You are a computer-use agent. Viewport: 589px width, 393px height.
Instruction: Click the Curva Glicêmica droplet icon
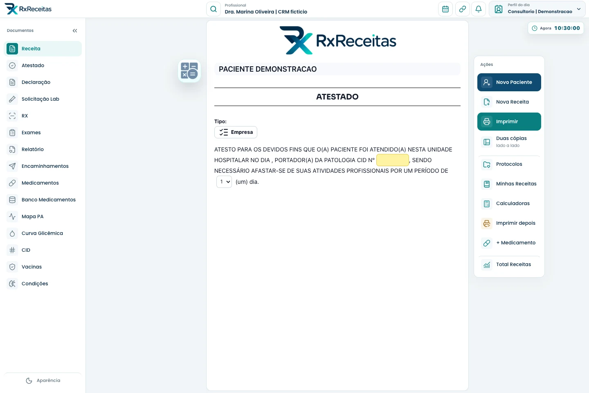pyautogui.click(x=12, y=233)
